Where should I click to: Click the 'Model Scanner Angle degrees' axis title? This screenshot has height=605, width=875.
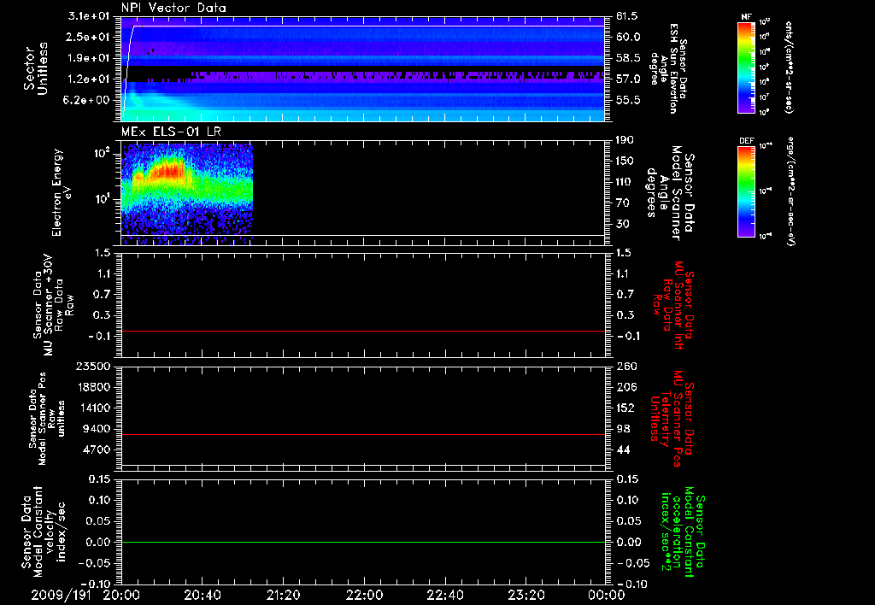(669, 193)
